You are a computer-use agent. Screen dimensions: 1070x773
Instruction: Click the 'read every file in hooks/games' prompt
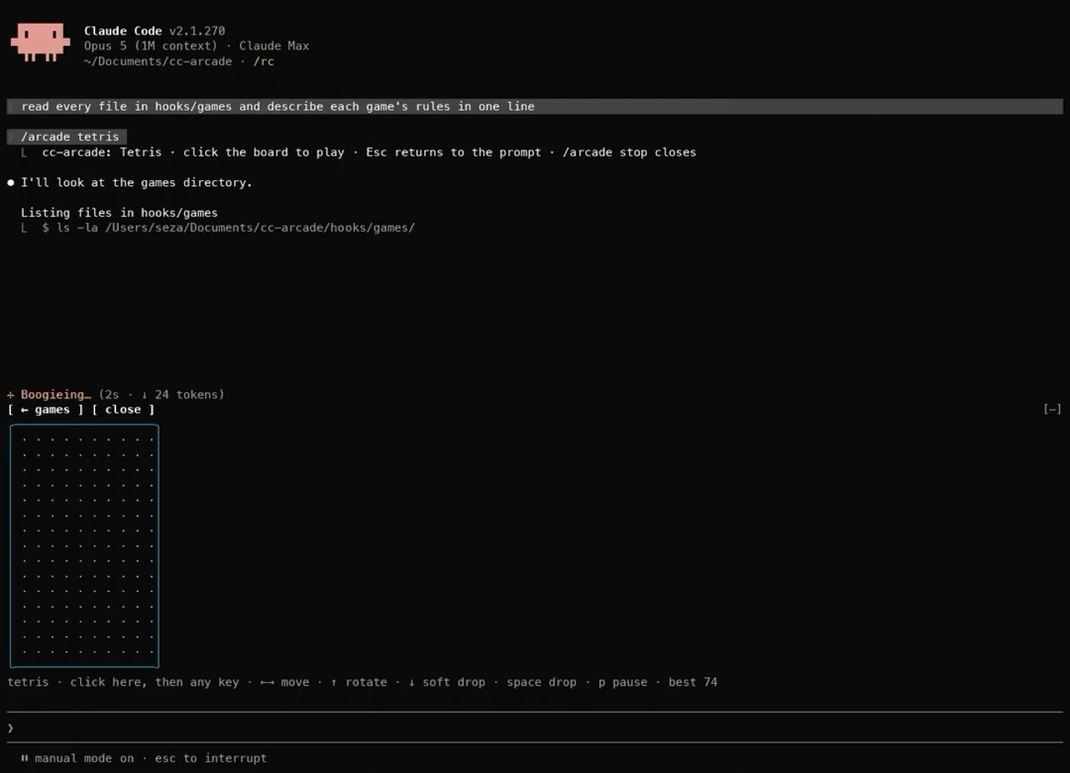[x=535, y=106]
